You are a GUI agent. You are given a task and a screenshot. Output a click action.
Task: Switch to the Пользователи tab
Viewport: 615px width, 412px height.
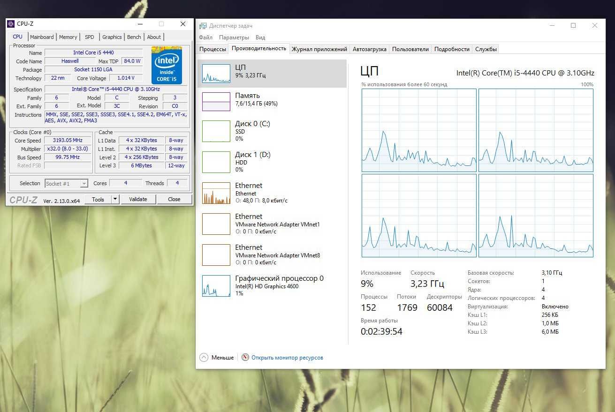click(410, 49)
